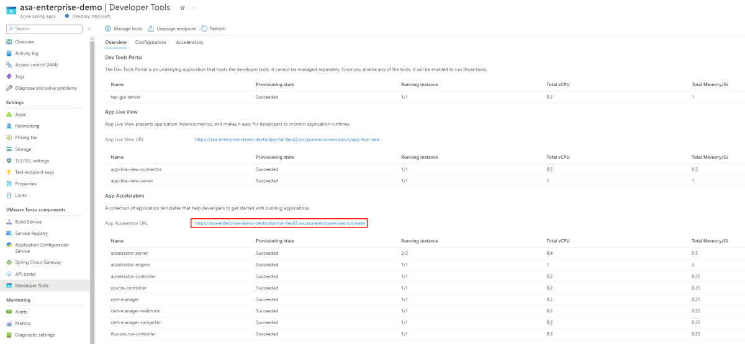Click the Dev Tools Portal section heading
The width and height of the screenshot is (745, 344).
click(x=124, y=58)
